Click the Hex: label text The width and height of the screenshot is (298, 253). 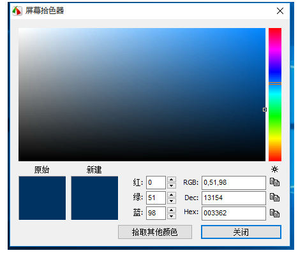pos(191,212)
